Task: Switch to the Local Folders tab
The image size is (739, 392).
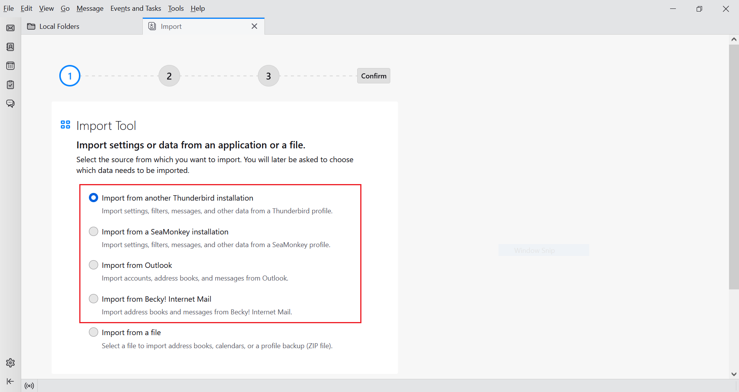Action: 82,26
